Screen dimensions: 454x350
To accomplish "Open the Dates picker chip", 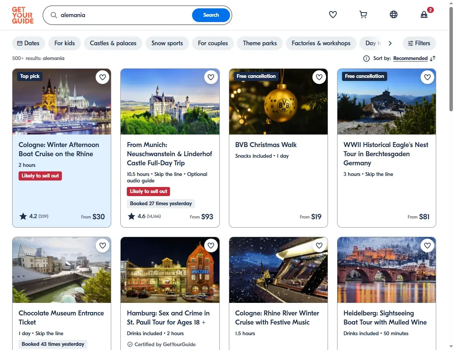I will tap(28, 43).
